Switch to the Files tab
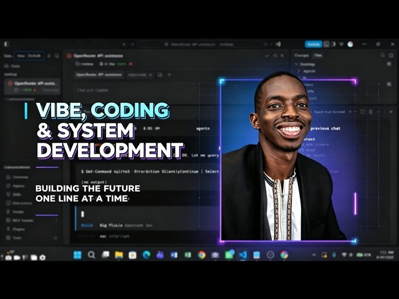 tap(317, 55)
